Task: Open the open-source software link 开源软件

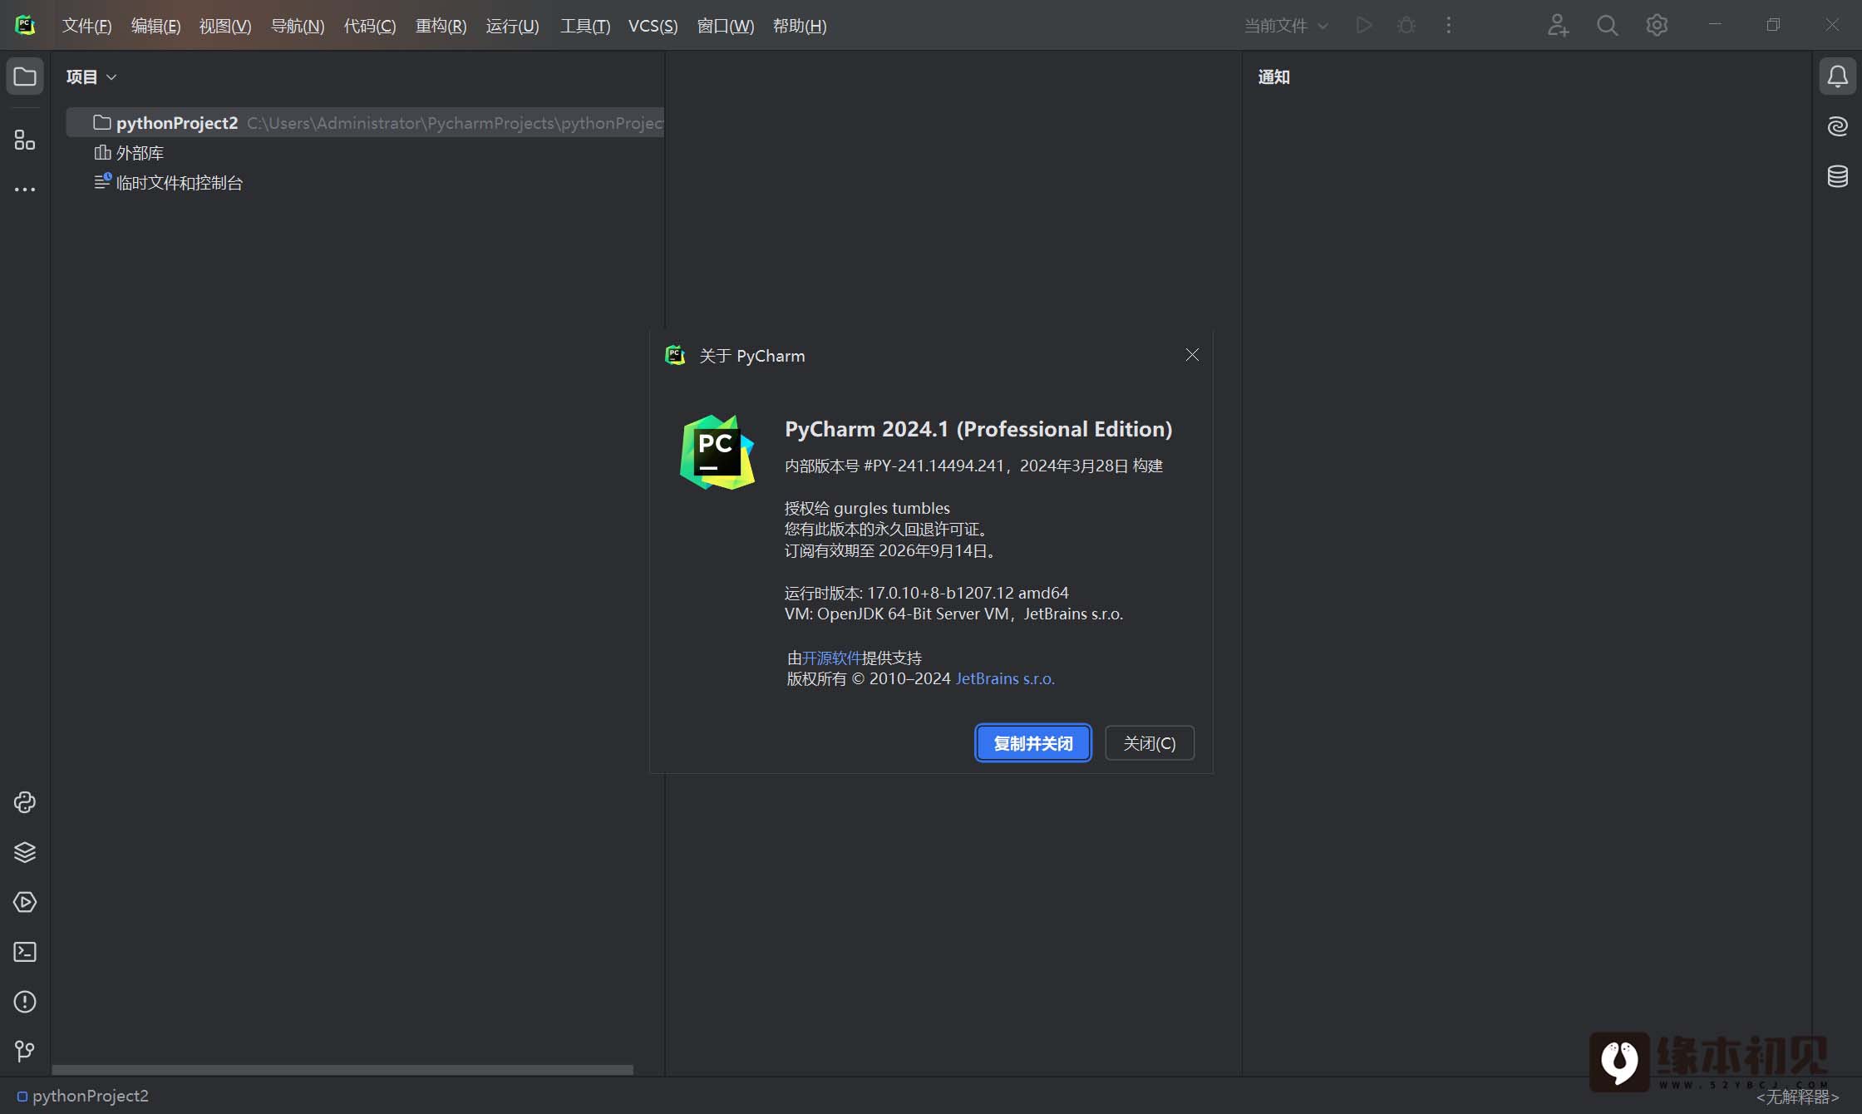Action: (x=831, y=658)
